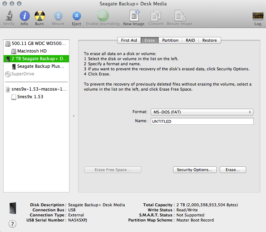The height and width of the screenshot is (232, 266).
Task: Switch to the Erase tab
Action: [x=150, y=40]
